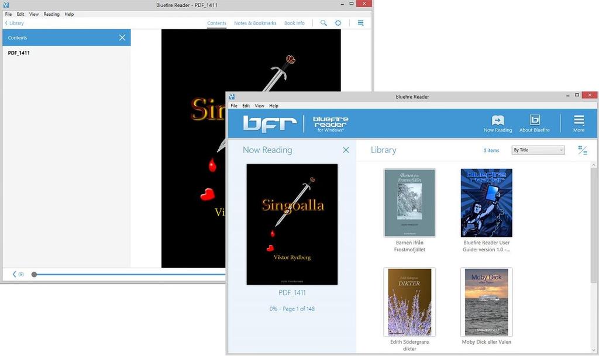Screen dimensions: 599x356
Task: Click the PDF_1411 title link
Action: pos(292,293)
